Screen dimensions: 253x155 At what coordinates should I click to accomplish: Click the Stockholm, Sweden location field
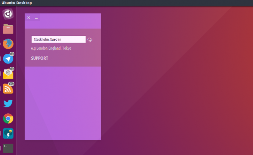point(59,40)
